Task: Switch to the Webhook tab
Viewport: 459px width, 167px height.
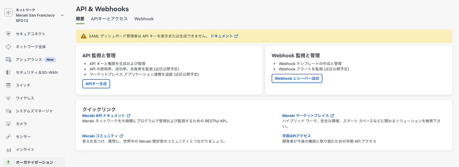Action: (144, 19)
